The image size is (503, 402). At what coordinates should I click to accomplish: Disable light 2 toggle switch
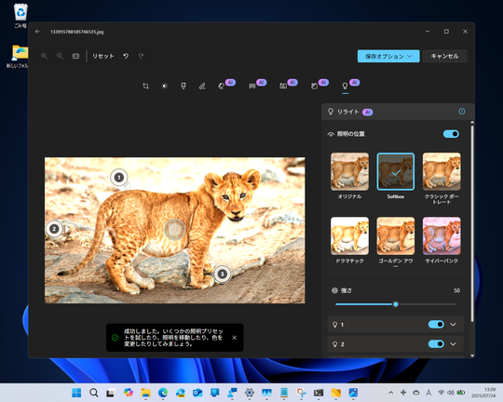[436, 344]
